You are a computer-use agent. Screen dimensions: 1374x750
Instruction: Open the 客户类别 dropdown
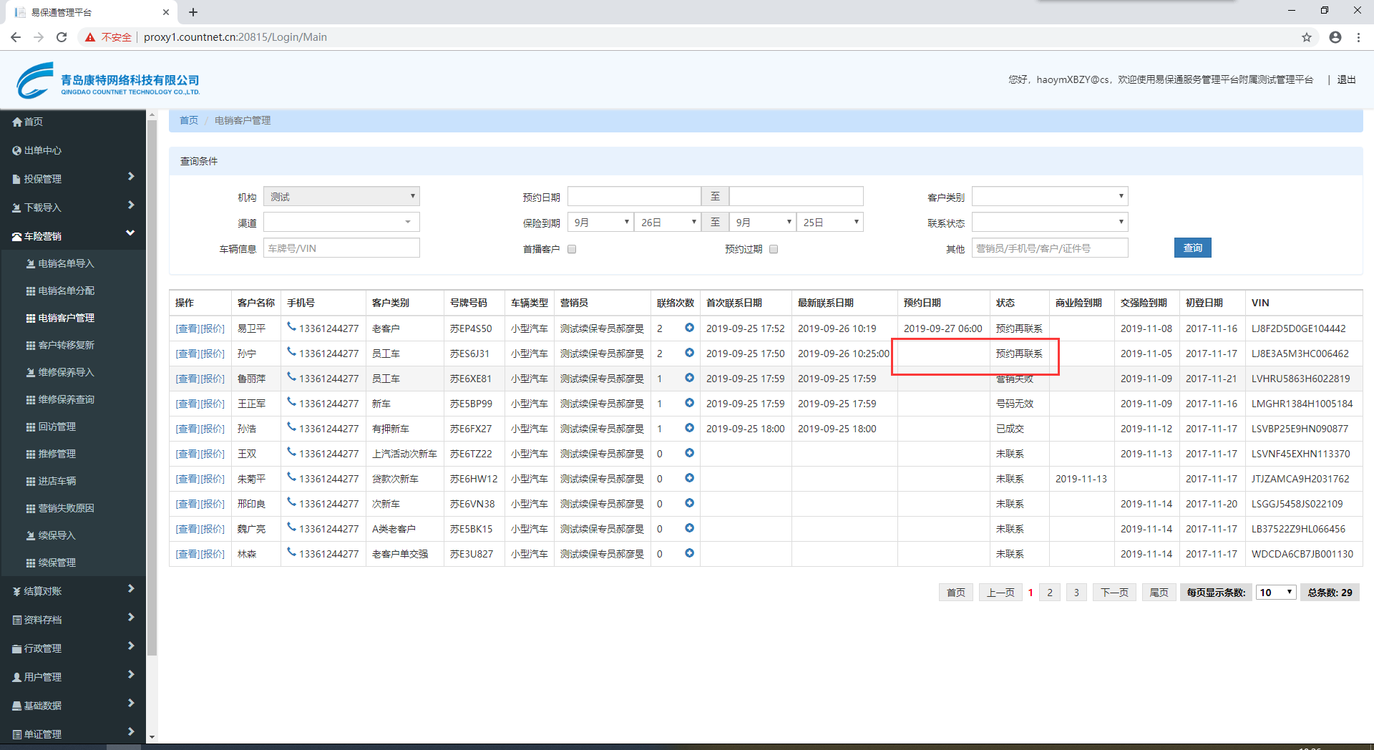click(x=1049, y=197)
